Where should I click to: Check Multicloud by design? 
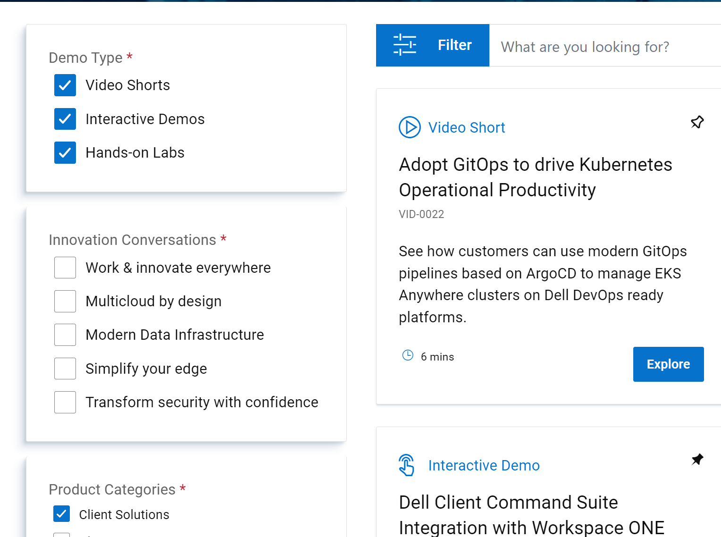pos(65,301)
